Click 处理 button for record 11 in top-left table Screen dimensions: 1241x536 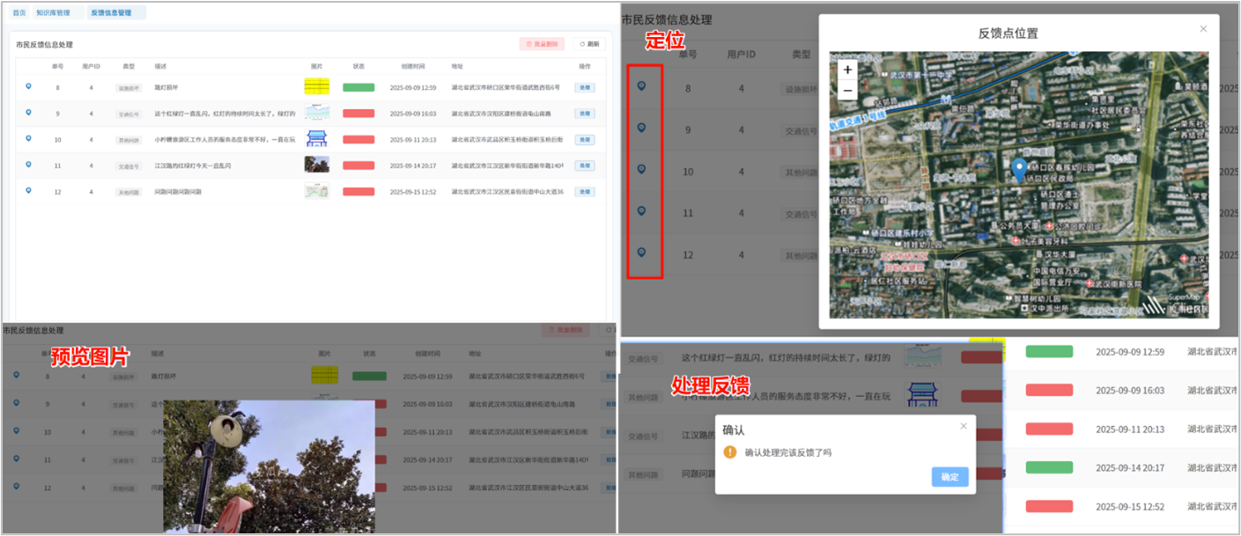[x=584, y=165]
